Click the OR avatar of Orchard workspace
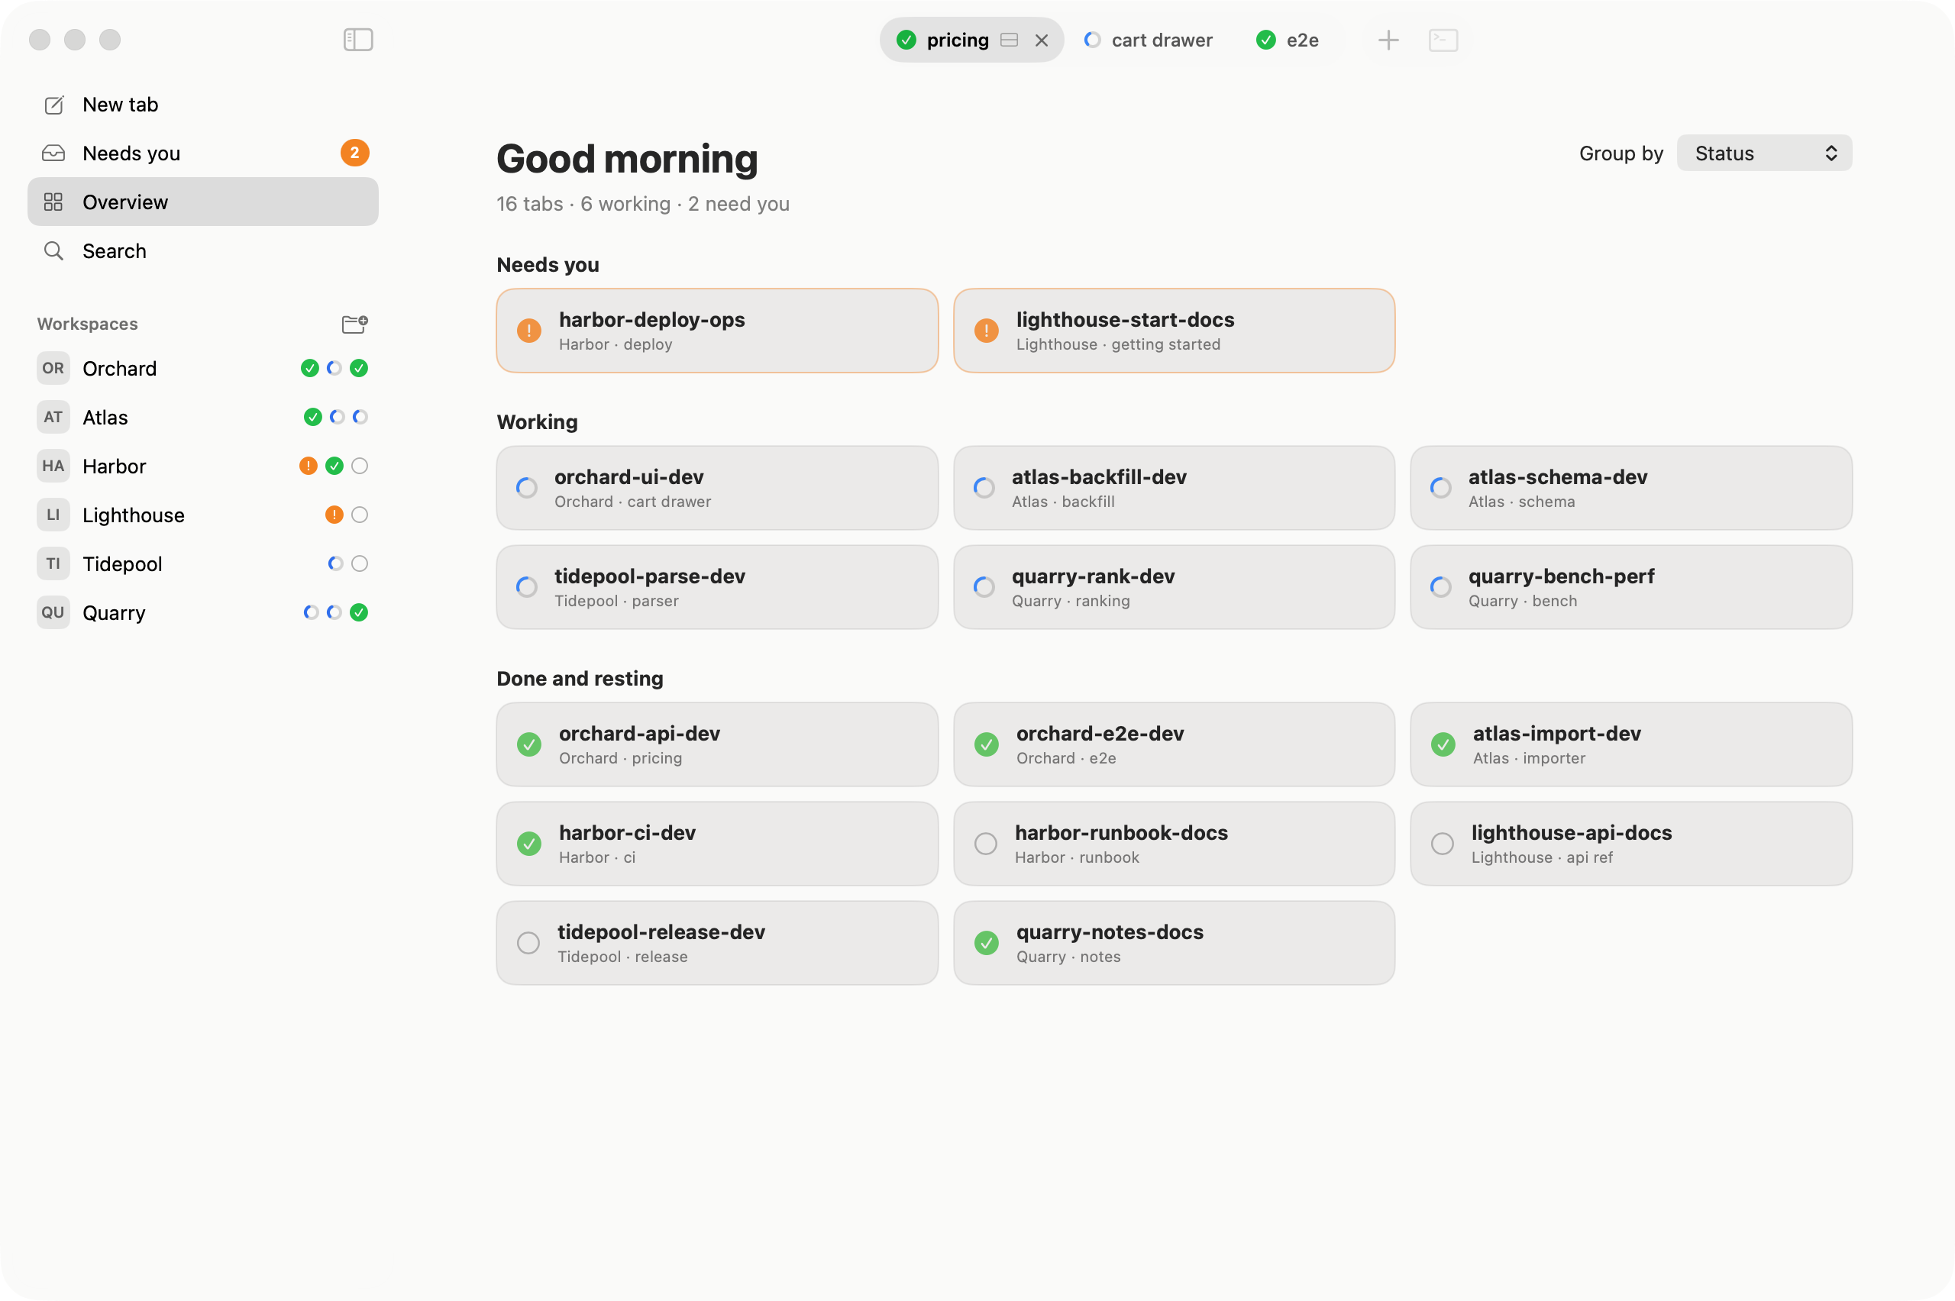Image resolution: width=1955 pixels, height=1301 pixels. [x=53, y=367]
